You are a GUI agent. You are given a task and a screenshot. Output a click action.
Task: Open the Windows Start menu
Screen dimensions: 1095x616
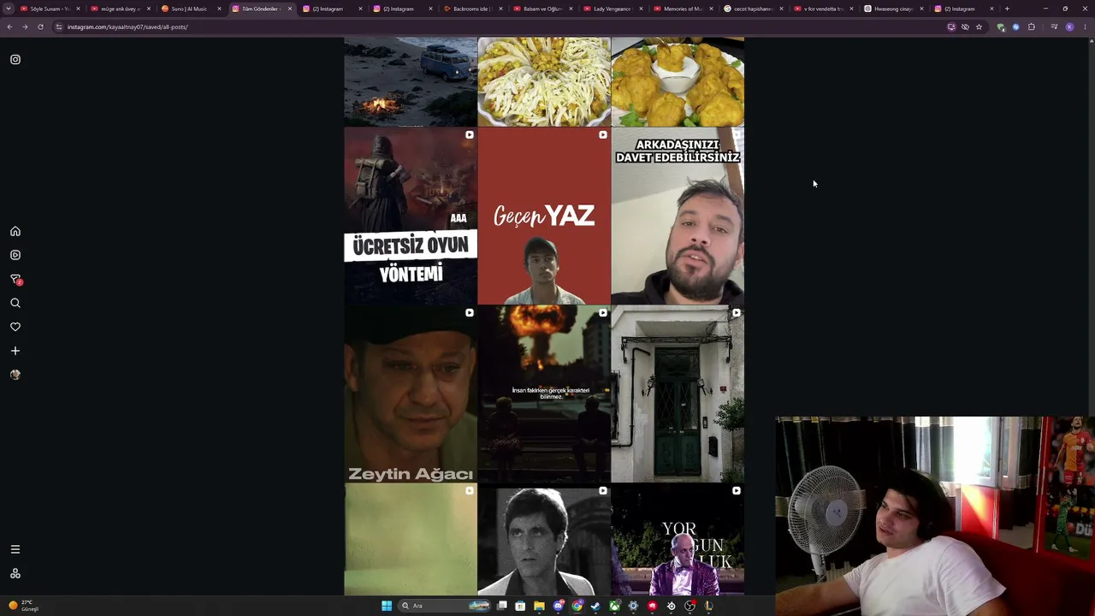coord(387,606)
